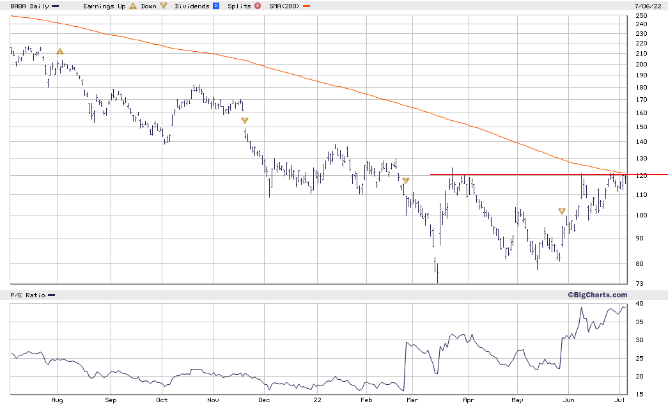Click the 'Jul' month label on the x-axis
668x406 pixels.
click(620, 400)
